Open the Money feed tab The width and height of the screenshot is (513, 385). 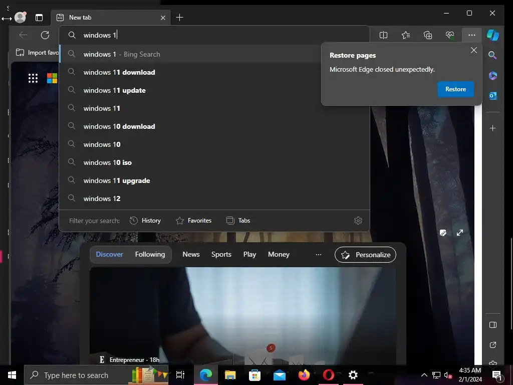click(x=279, y=254)
